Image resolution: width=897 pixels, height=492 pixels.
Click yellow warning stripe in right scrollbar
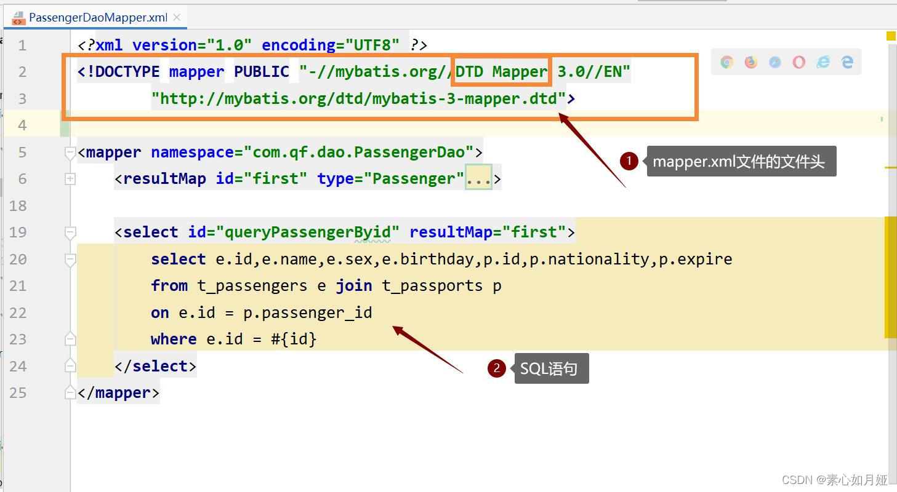[x=891, y=277]
